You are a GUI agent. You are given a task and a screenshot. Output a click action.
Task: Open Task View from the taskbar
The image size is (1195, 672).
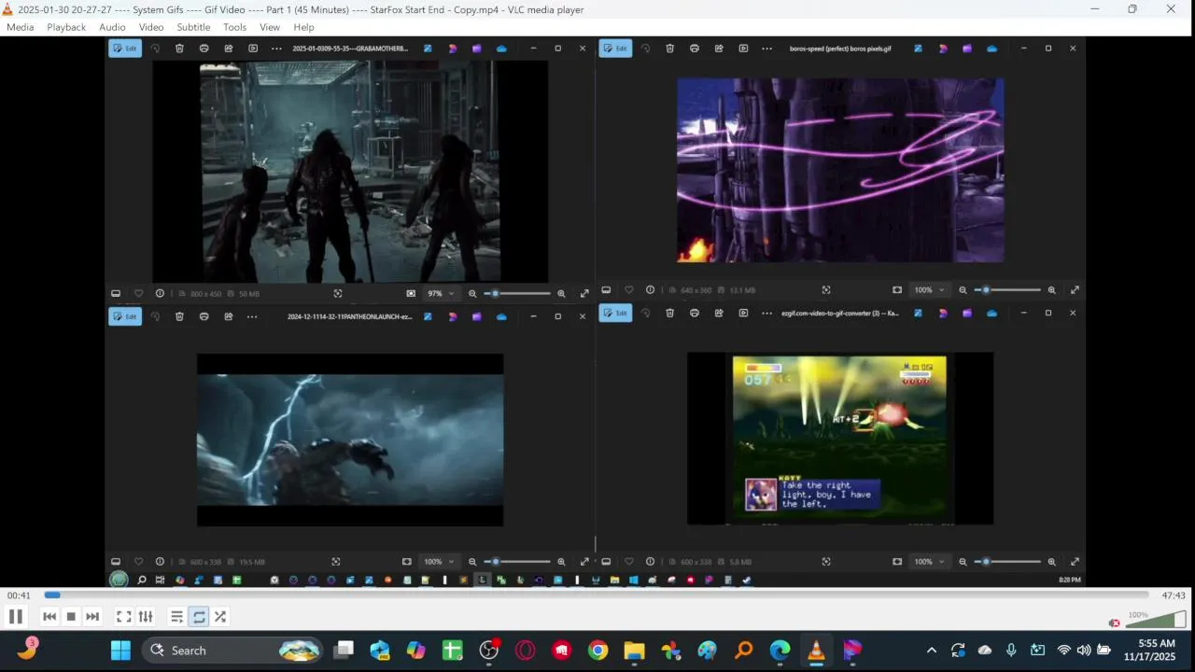(344, 651)
